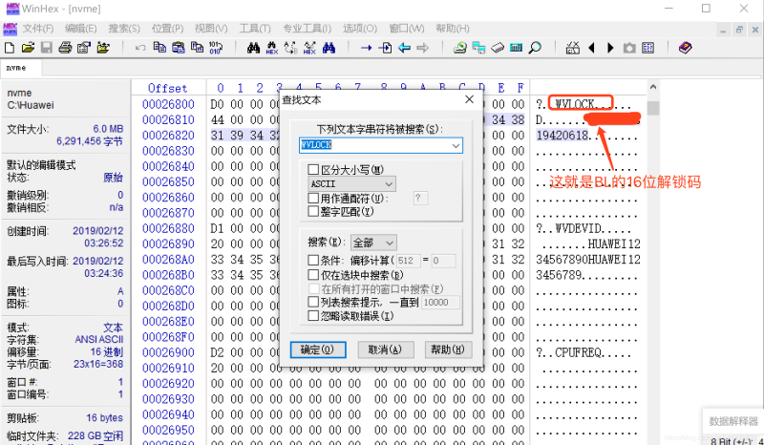
Task: Click the clipboard Write/Paste icon
Action: tap(179, 48)
